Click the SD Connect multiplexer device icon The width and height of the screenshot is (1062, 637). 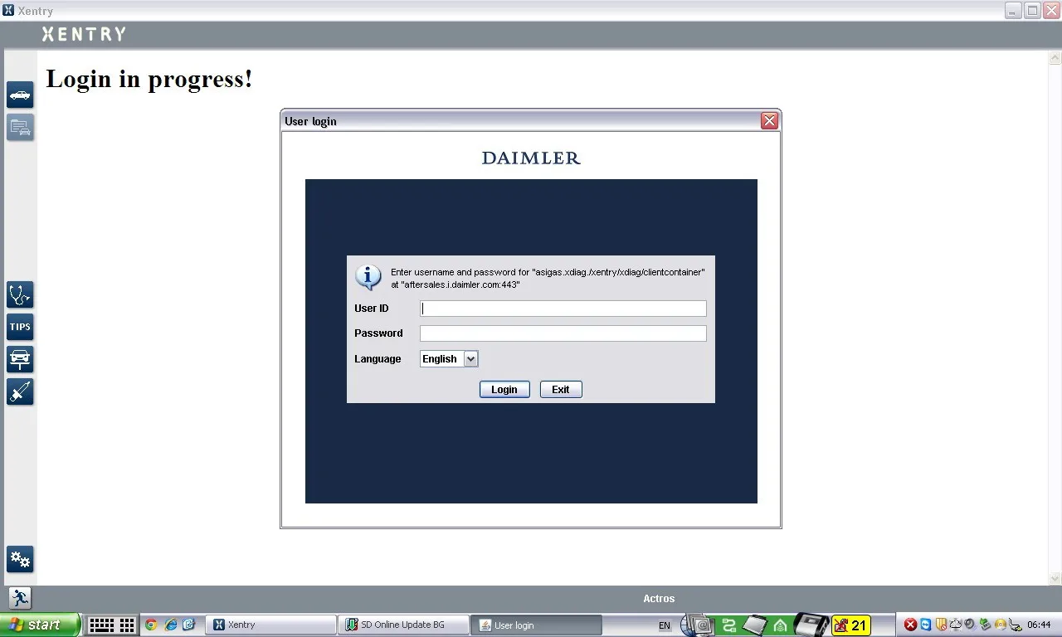pos(811,624)
